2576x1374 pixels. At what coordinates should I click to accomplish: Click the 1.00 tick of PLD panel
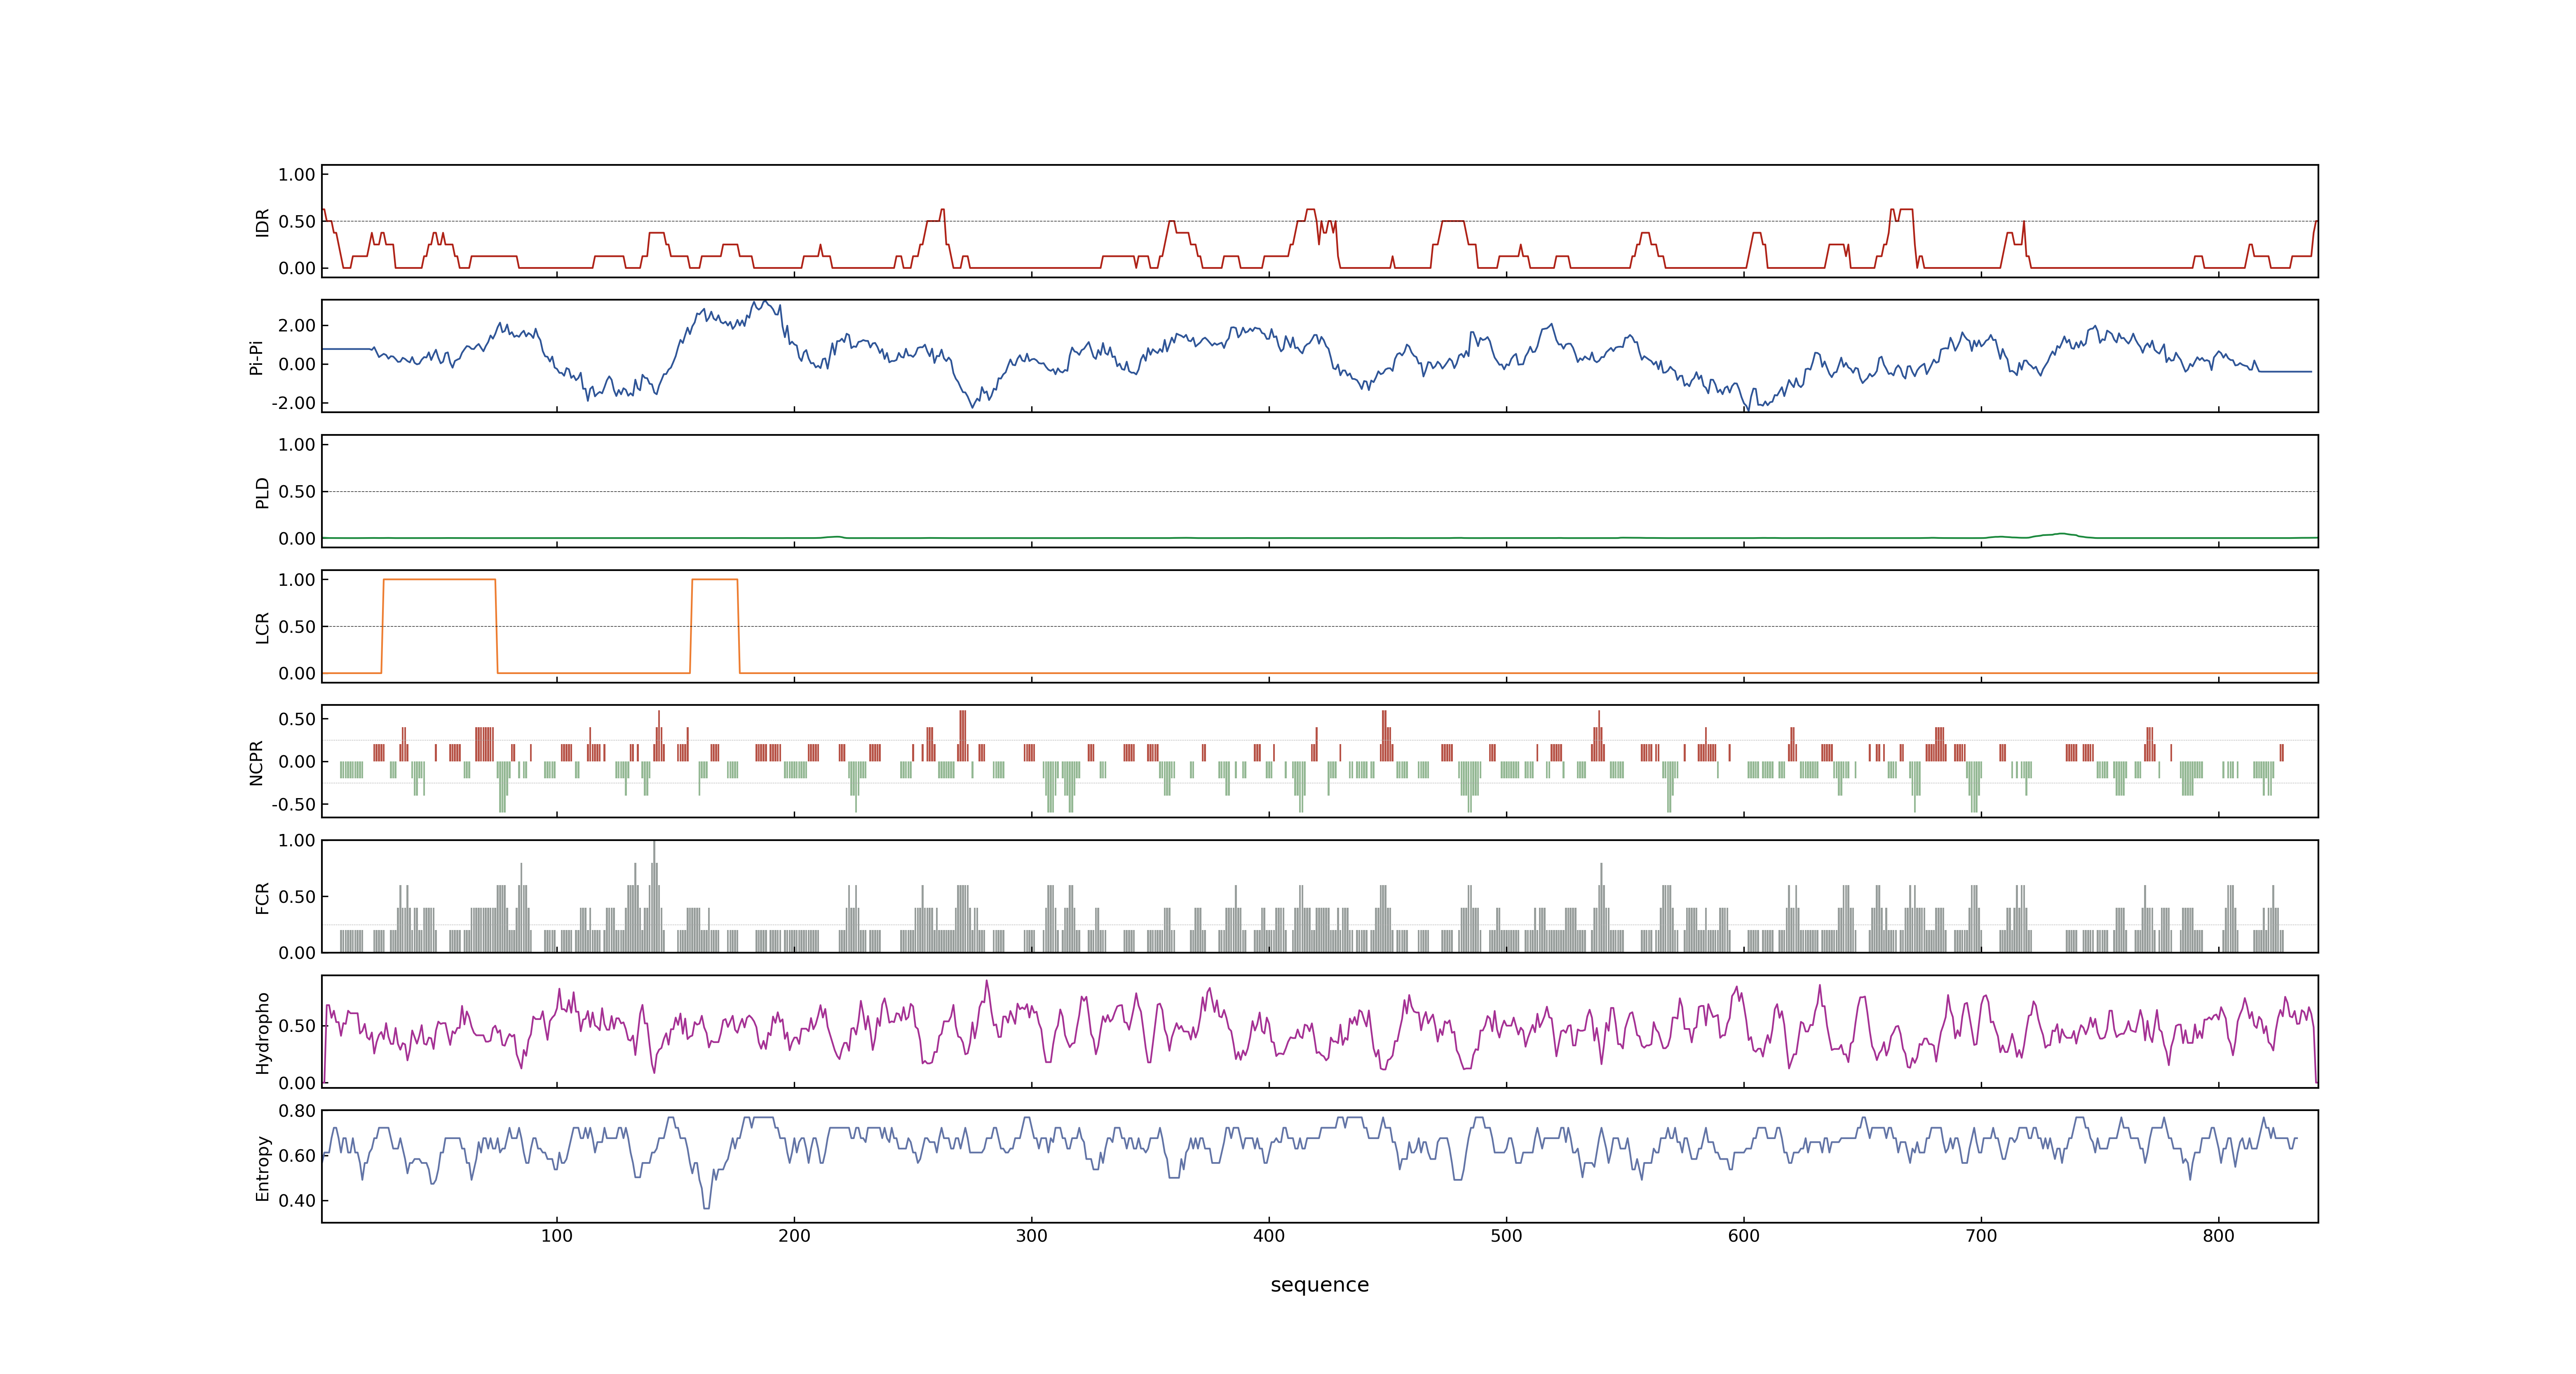point(297,445)
